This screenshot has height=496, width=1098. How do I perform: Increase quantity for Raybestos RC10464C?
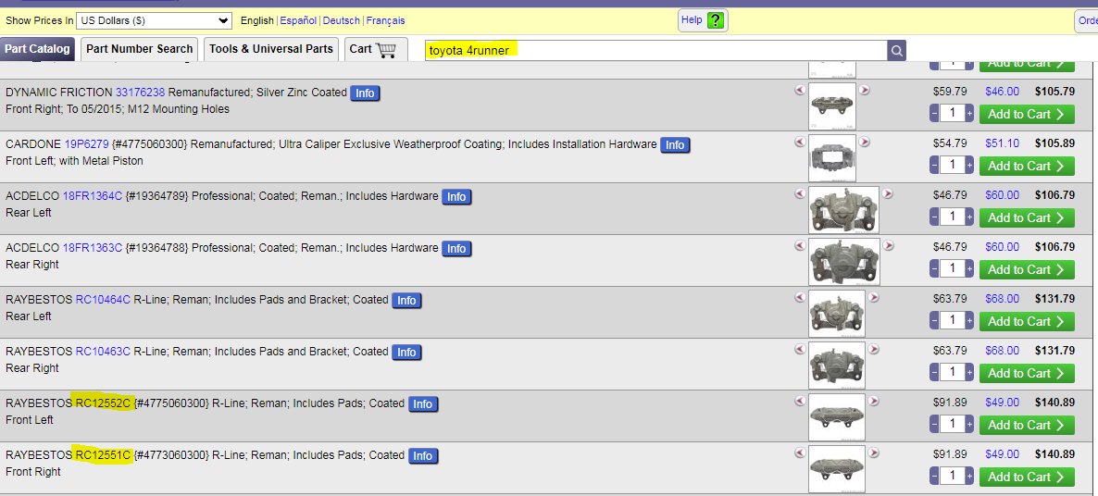(969, 320)
